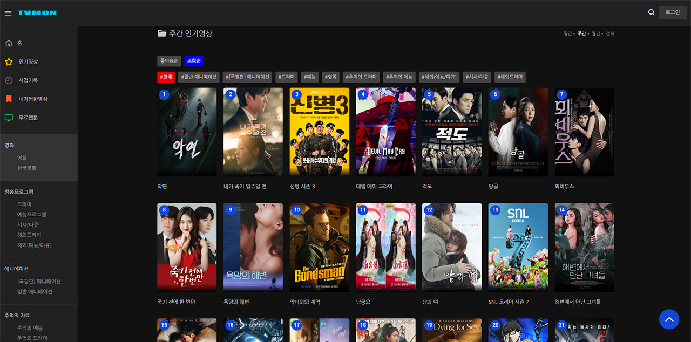Open the 내가 죽기 일주일 전 poster
The height and width of the screenshot is (342, 691).
253,132
